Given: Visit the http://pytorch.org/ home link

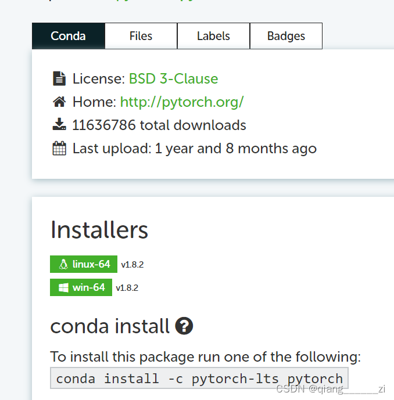Looking at the screenshot, I should point(182,102).
